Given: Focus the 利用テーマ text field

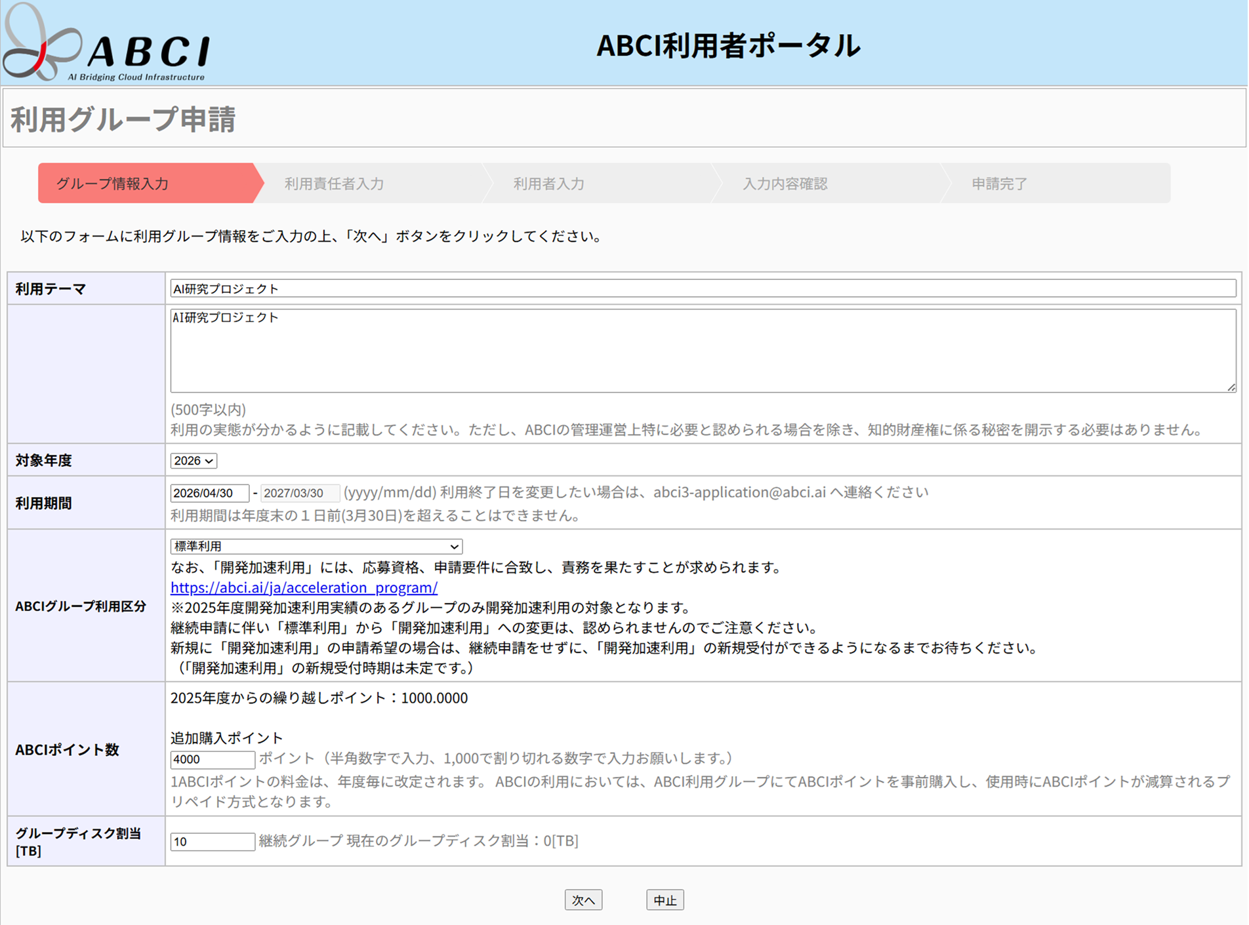Looking at the screenshot, I should click(x=703, y=288).
